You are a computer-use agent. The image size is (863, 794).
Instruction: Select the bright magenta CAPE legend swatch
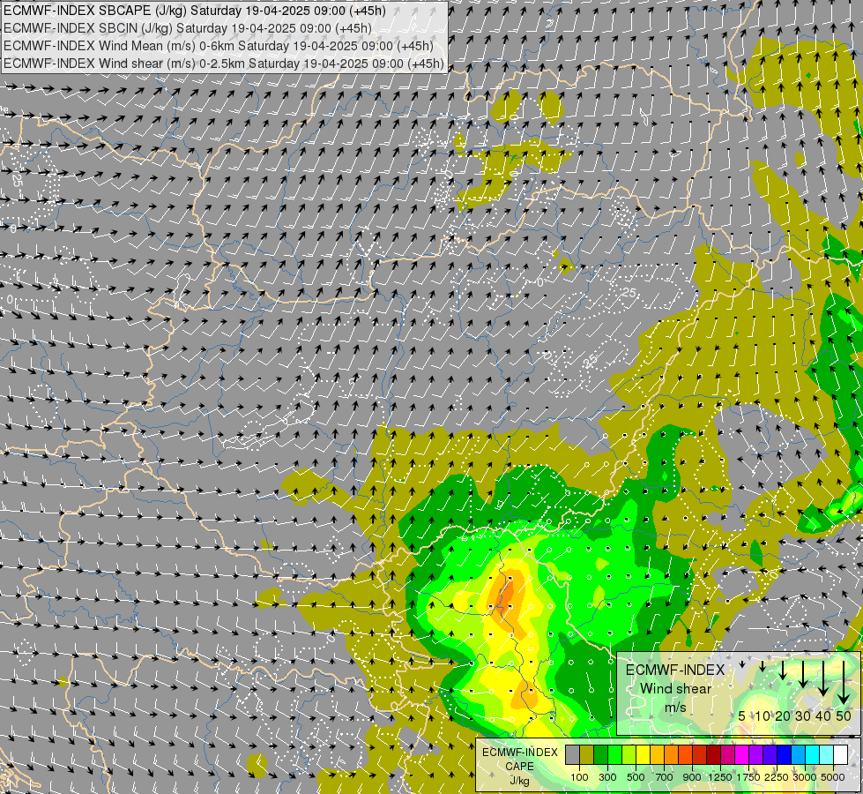click(x=742, y=754)
